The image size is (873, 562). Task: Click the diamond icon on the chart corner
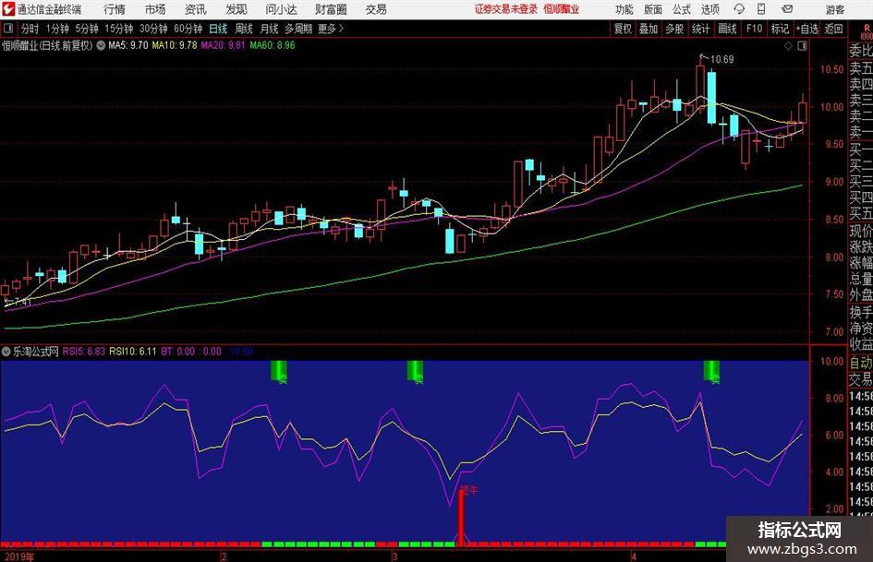(788, 46)
